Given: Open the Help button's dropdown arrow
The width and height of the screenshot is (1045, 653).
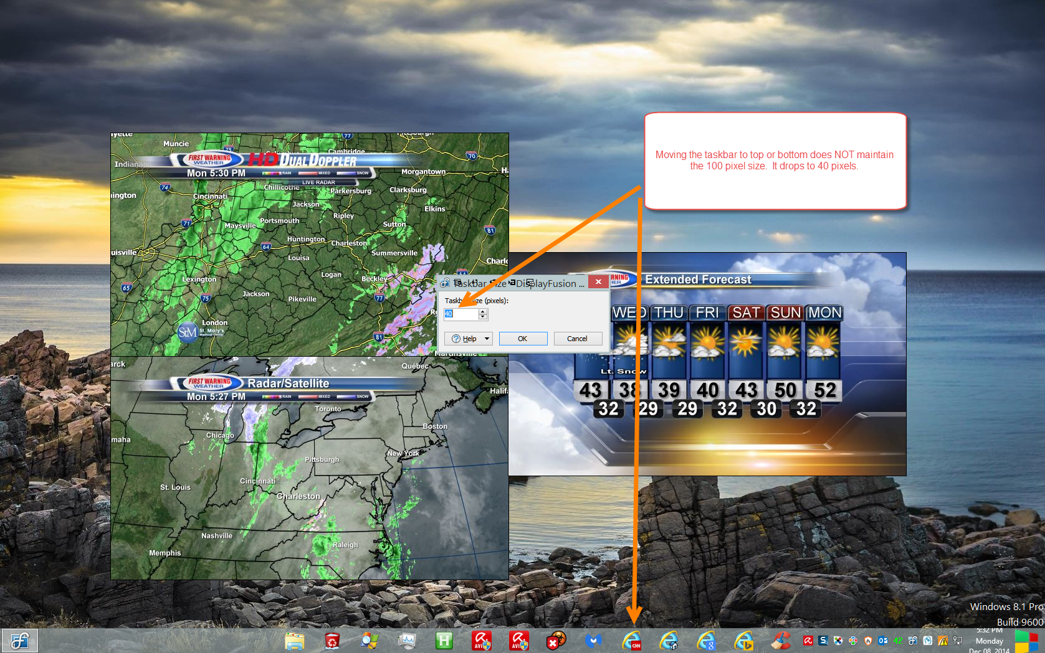Looking at the screenshot, I should point(487,339).
